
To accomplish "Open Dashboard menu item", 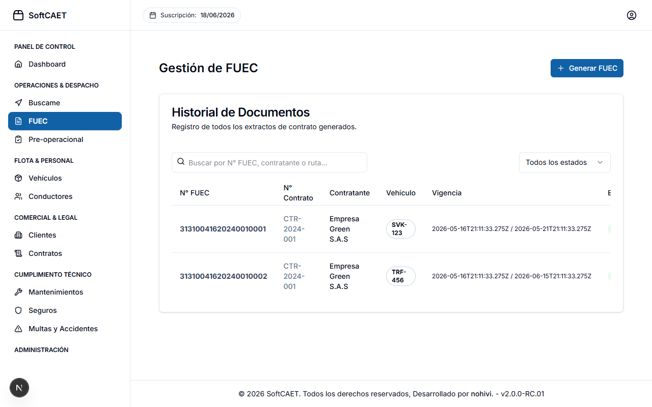I will click(x=65, y=64).
